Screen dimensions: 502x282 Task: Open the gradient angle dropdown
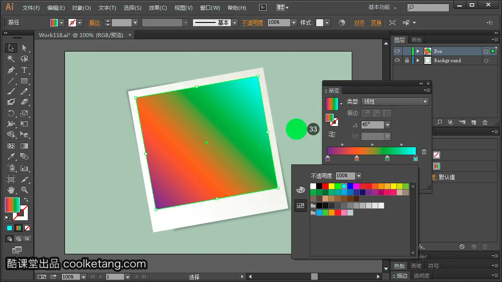388,125
